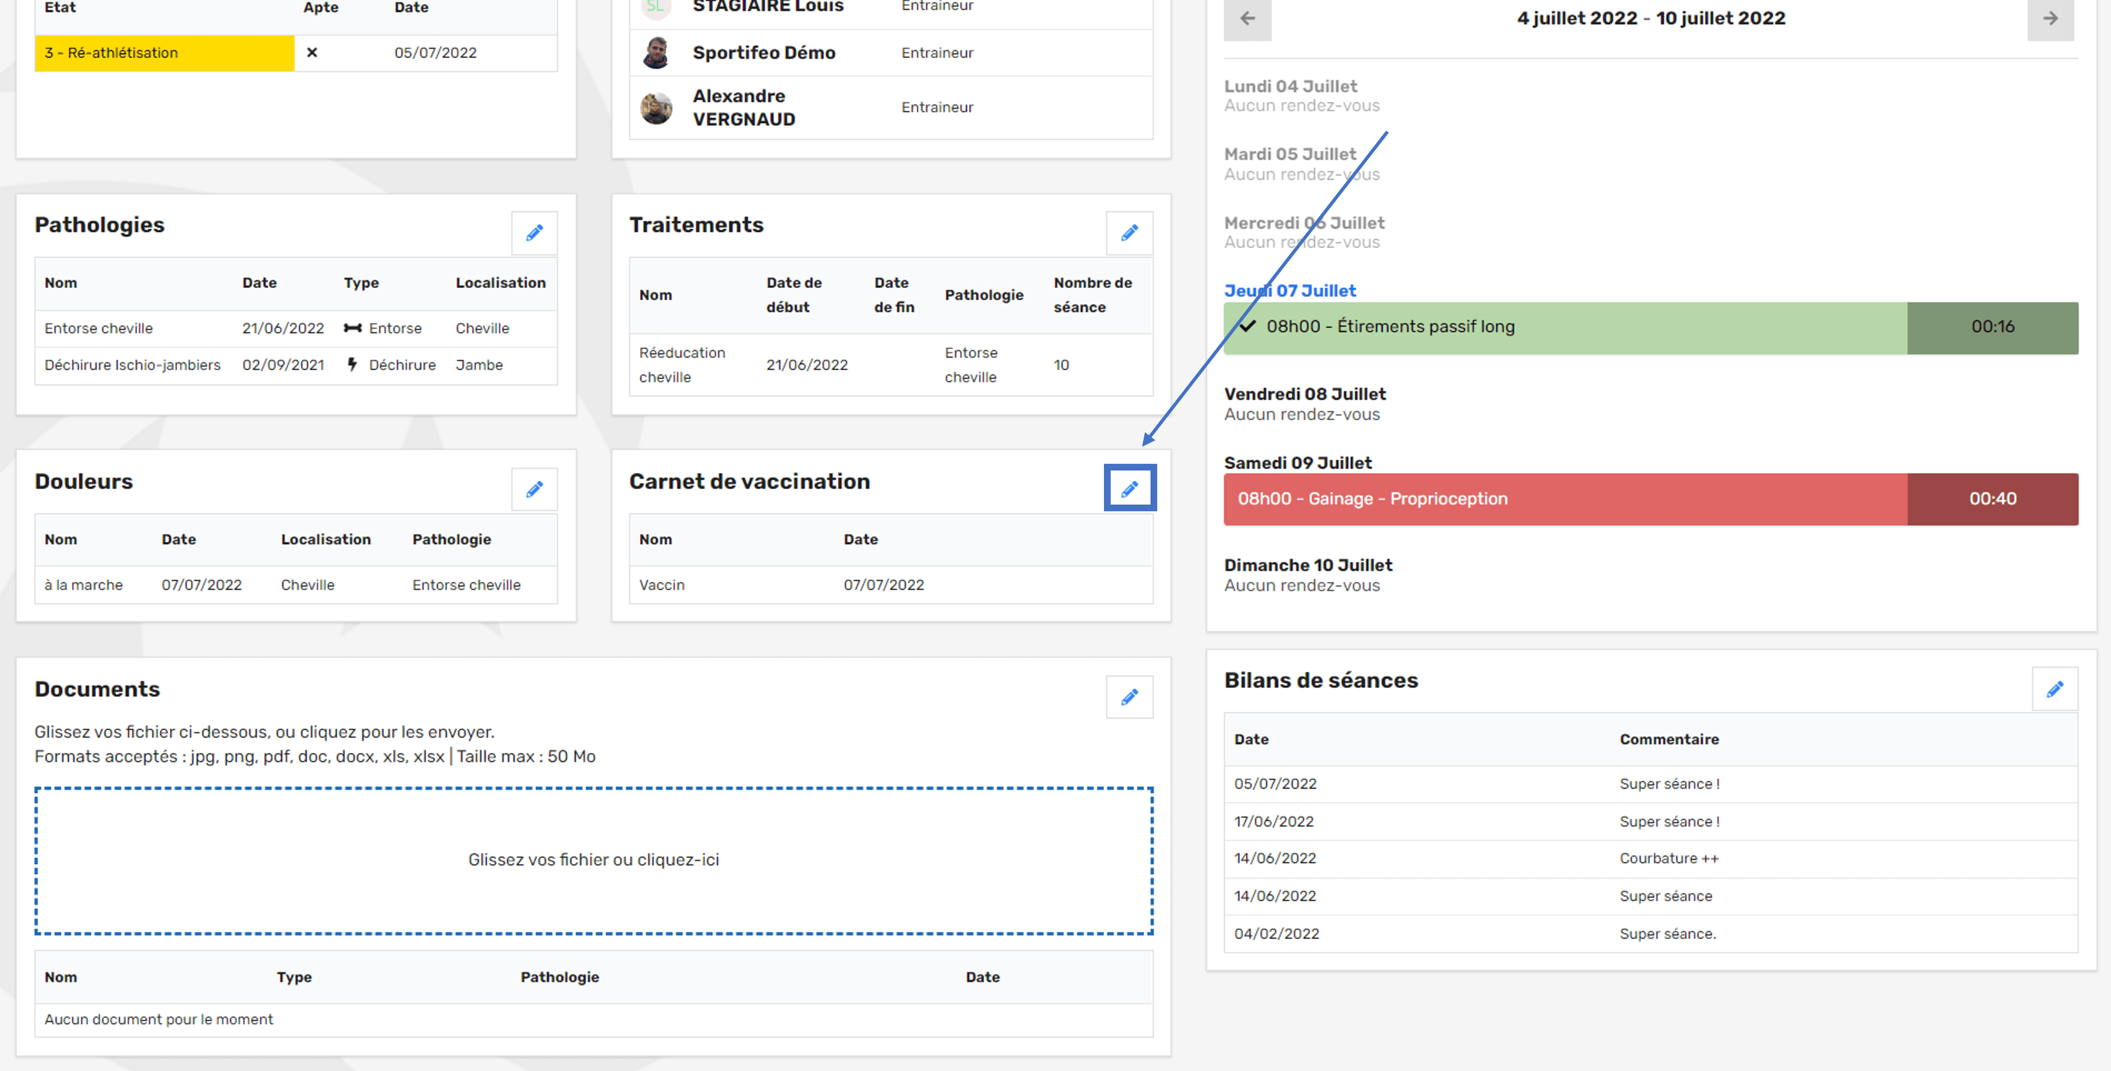Click the Documents Type column header
The image size is (2111, 1071).
pyautogui.click(x=294, y=977)
